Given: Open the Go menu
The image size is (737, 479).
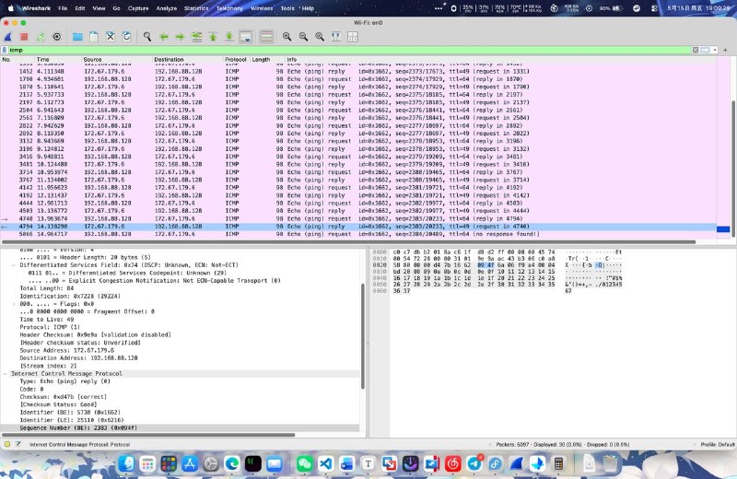Looking at the screenshot, I should point(117,8).
